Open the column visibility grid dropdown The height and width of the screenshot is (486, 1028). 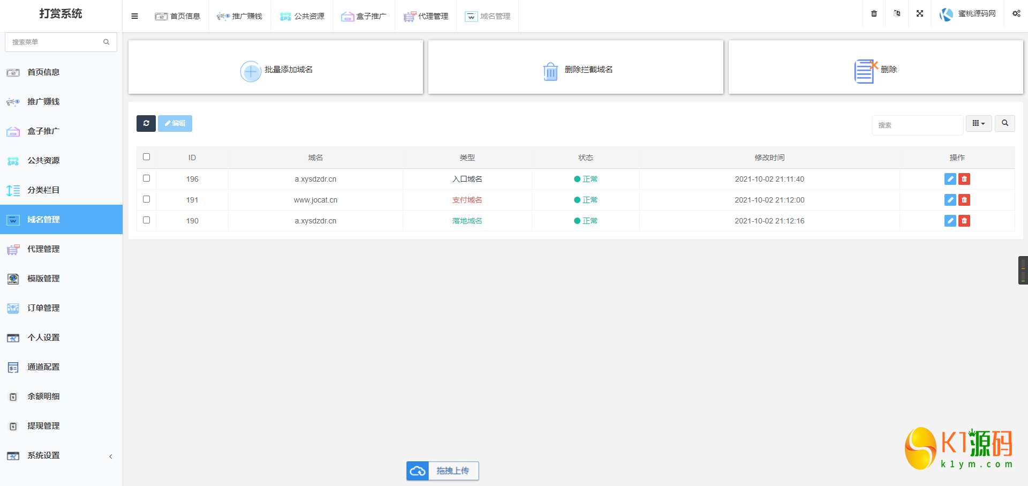[x=978, y=123]
